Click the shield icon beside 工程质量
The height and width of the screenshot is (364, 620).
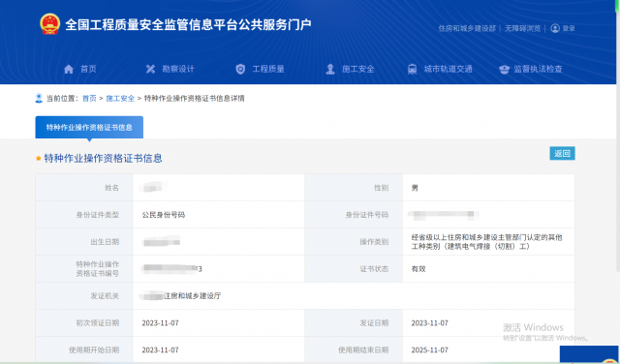[x=240, y=69]
